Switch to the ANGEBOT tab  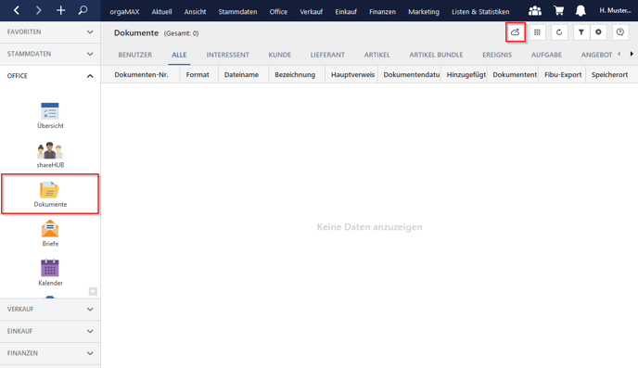[x=596, y=55]
